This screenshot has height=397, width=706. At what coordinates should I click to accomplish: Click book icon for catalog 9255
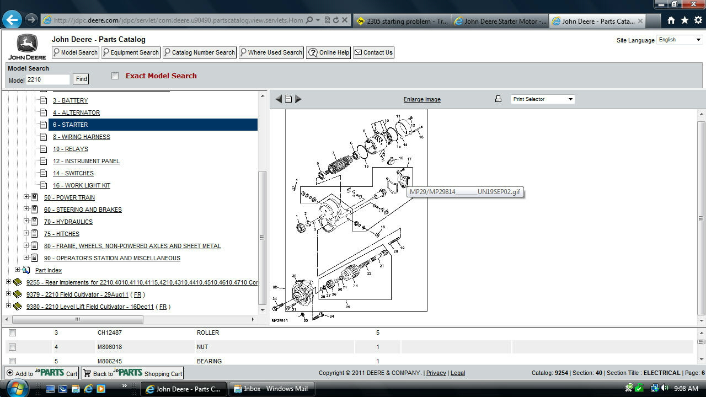17,282
